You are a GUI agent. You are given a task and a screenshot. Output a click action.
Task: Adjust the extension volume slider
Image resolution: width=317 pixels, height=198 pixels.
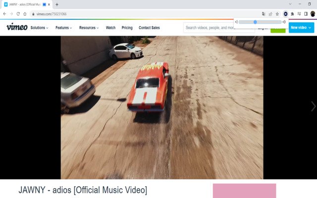point(260,22)
